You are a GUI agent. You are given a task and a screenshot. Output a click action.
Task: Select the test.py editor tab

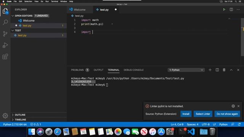pos(104,10)
